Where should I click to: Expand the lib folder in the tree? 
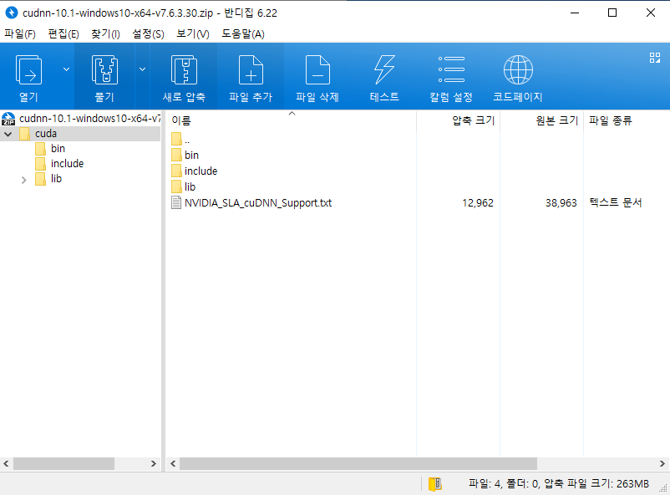click(24, 180)
